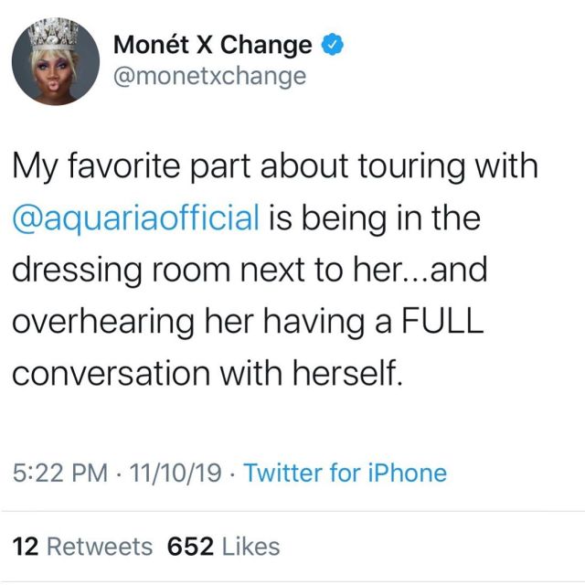The image size is (585, 585).
Task: Open Monét X Change's profile picture
Action: pyautogui.click(x=56, y=61)
